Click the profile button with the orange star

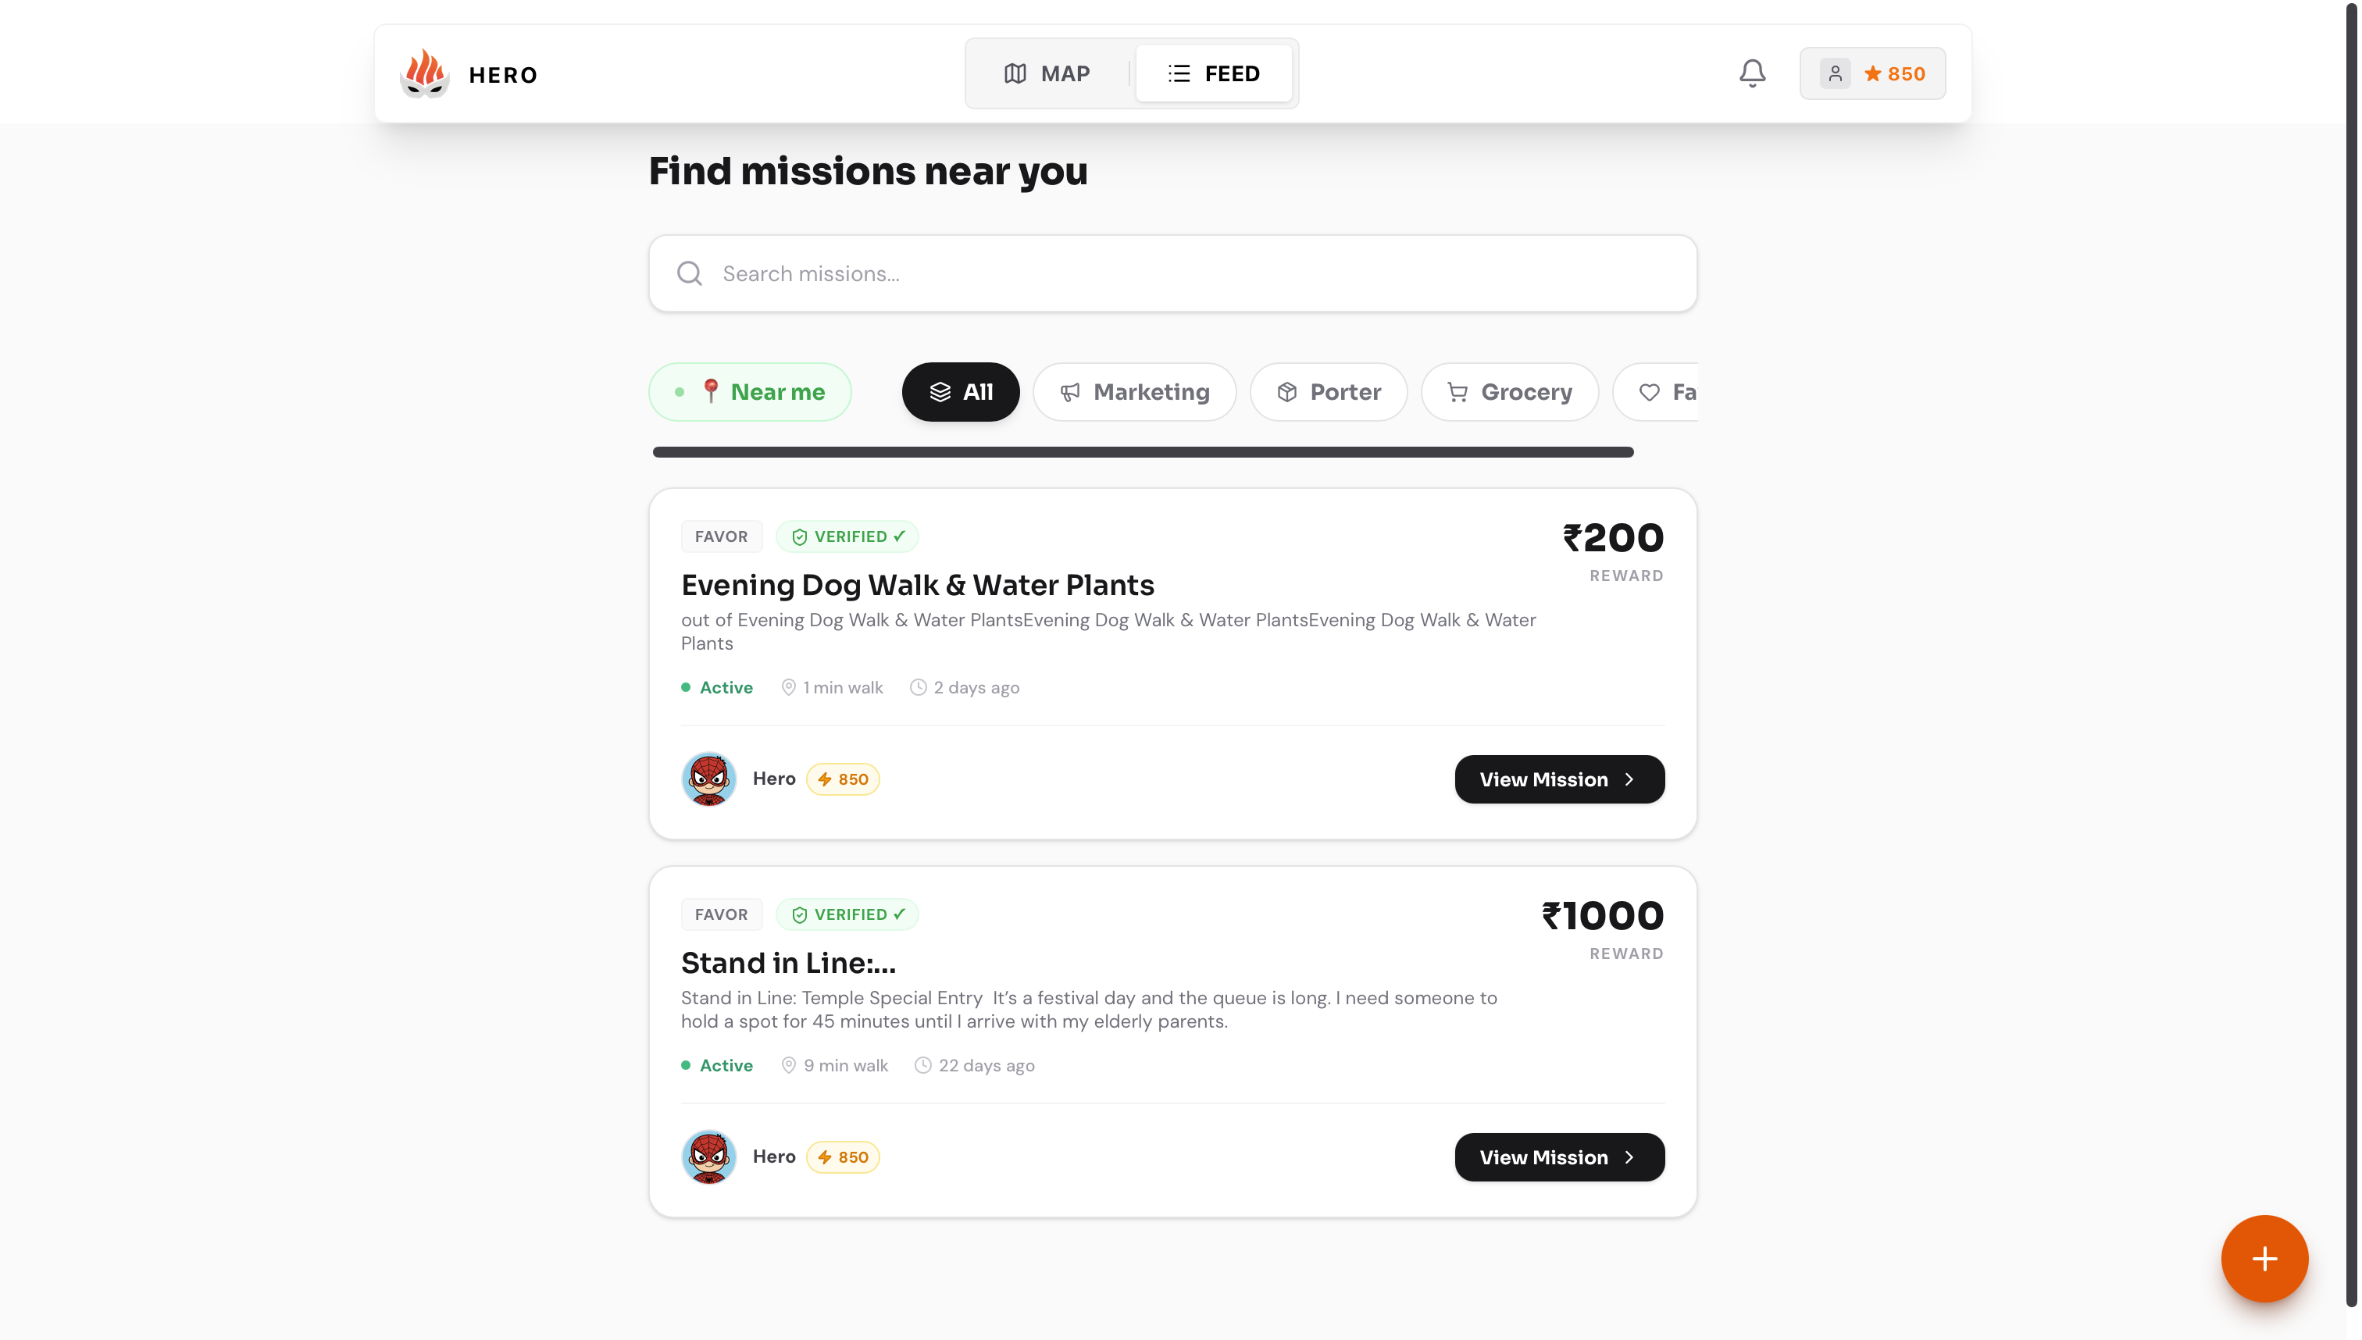click(1872, 73)
